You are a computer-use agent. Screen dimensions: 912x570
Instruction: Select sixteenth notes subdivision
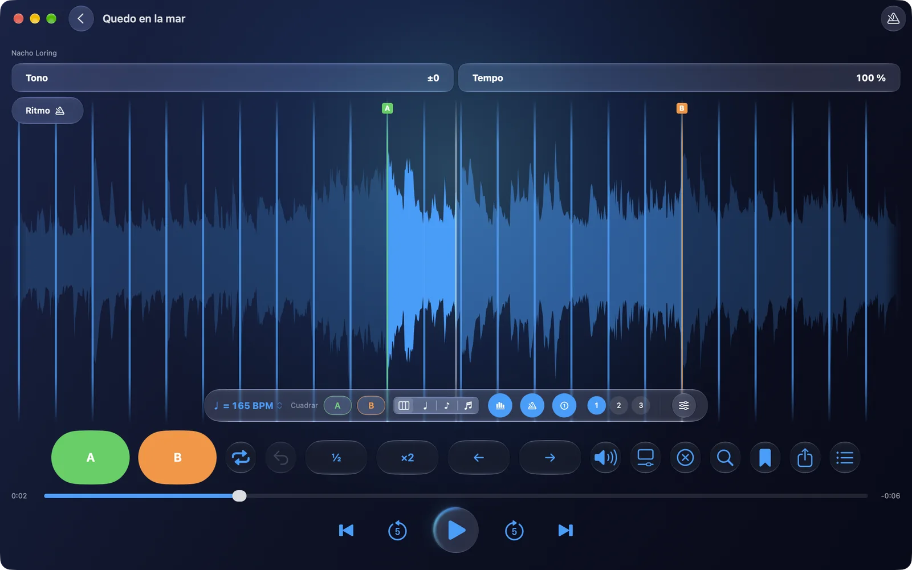coord(468,406)
